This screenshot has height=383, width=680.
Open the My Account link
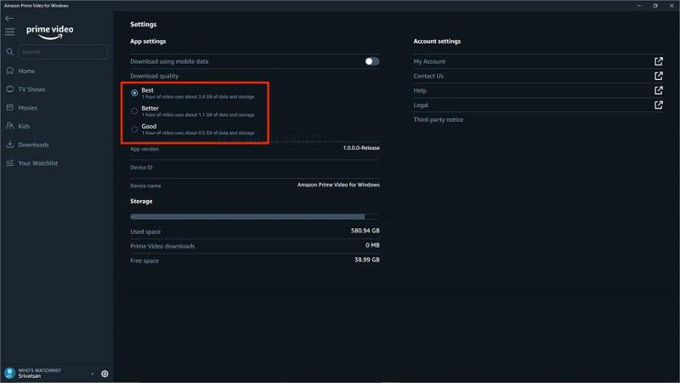click(x=429, y=61)
